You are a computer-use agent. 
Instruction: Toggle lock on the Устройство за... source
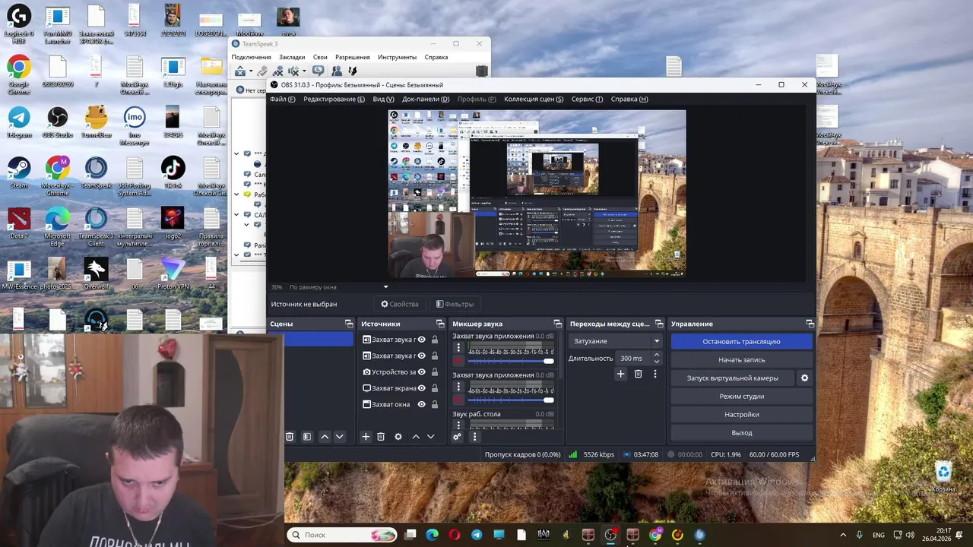tap(435, 372)
